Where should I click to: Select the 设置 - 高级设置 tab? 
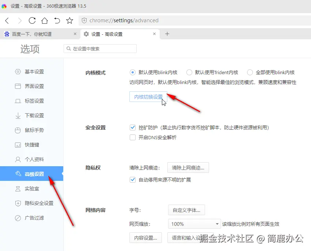click(x=120, y=34)
